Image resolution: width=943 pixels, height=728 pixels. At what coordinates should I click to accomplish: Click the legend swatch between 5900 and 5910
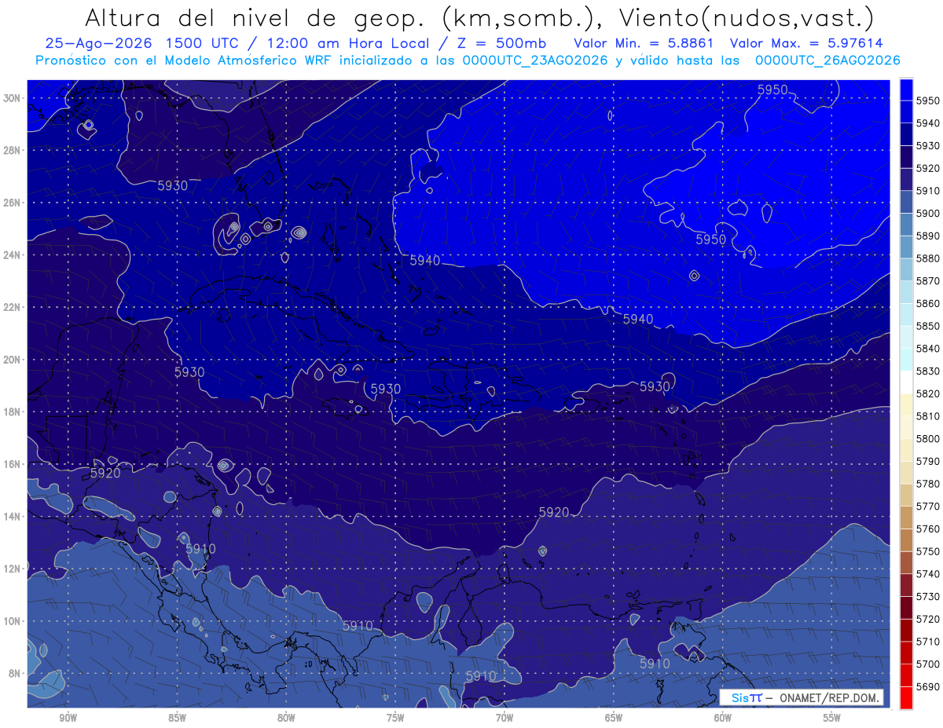tap(906, 203)
